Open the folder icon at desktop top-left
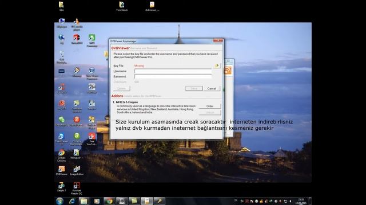This screenshot has height=205, width=366. coord(61,6)
